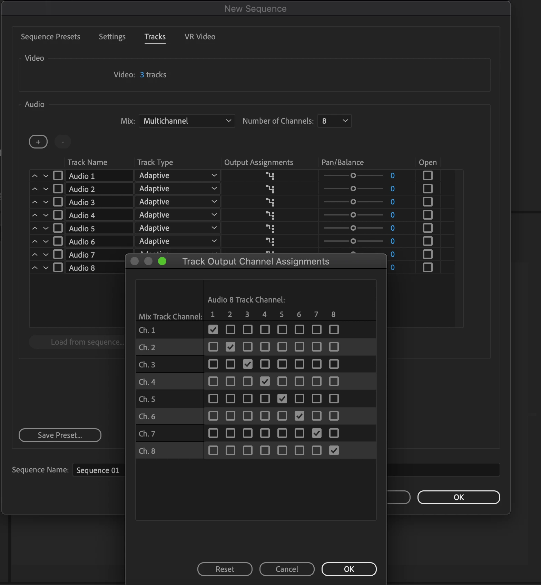Screen dimensions: 541x585
Task: Uncheck Ch. 1 mix to track channel 1
Action: tap(213, 329)
